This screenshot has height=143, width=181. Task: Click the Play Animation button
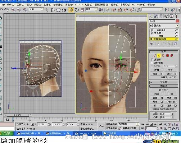151,124
